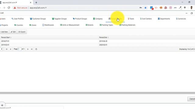Select the 2019-06-30 period end cell
This screenshot has width=195, height=109.
(x=147, y=41)
